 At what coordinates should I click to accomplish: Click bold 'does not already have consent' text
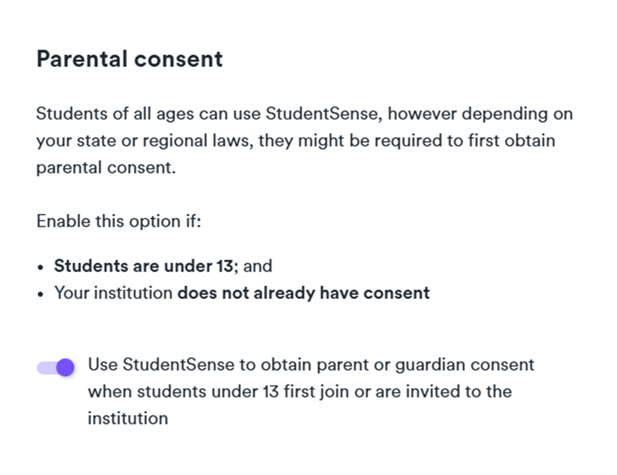point(303,293)
